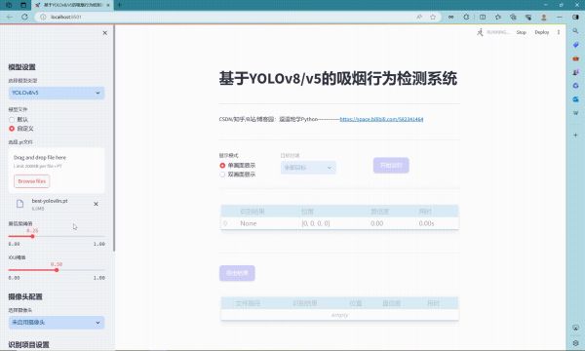This screenshot has height=351, width=585.
Task: Open Edge sidebar settings gear
Action: pos(575,343)
